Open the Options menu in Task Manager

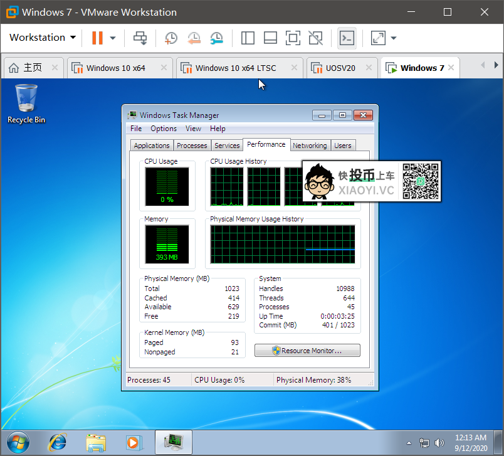click(164, 129)
